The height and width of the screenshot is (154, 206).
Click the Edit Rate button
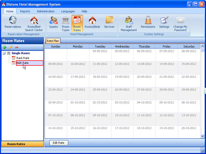[58, 143]
